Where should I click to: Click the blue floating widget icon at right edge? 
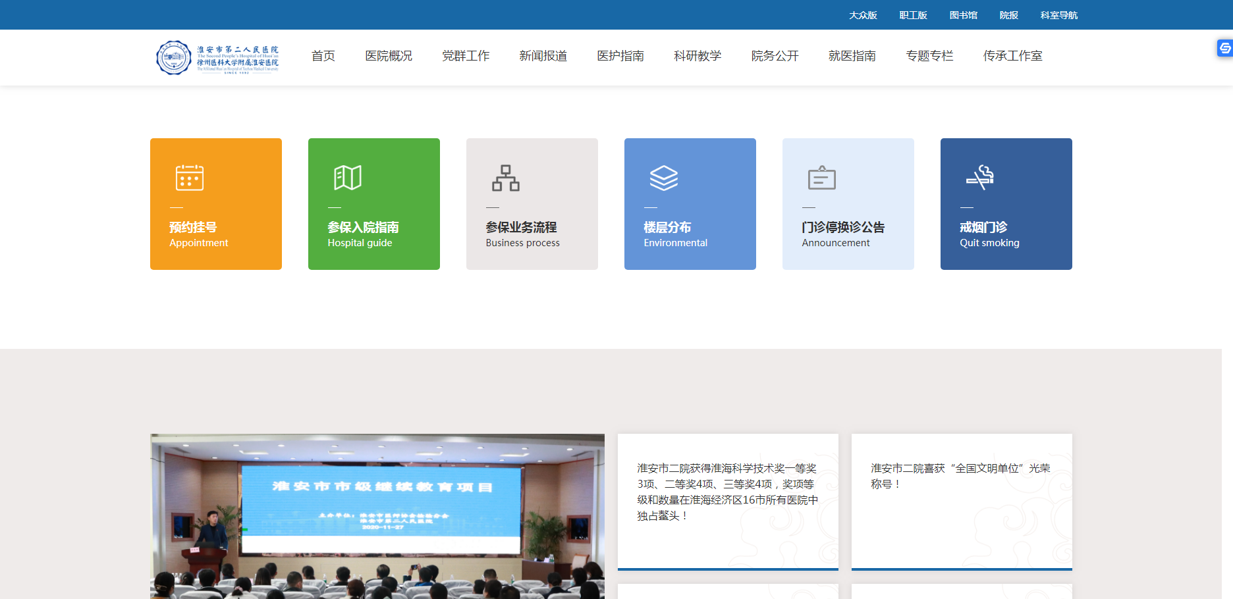coord(1224,48)
